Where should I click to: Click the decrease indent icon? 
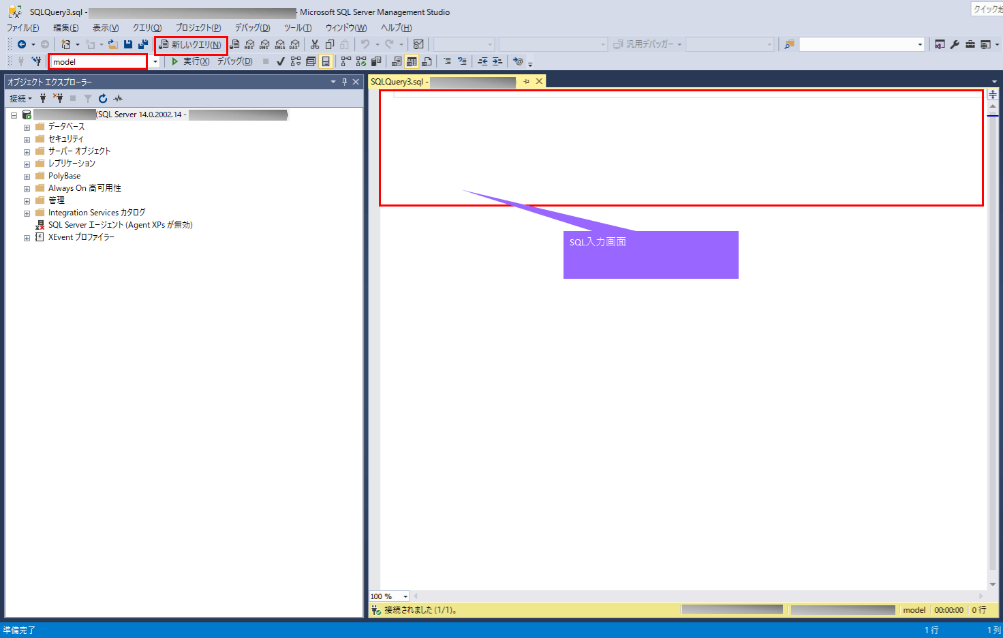point(482,61)
